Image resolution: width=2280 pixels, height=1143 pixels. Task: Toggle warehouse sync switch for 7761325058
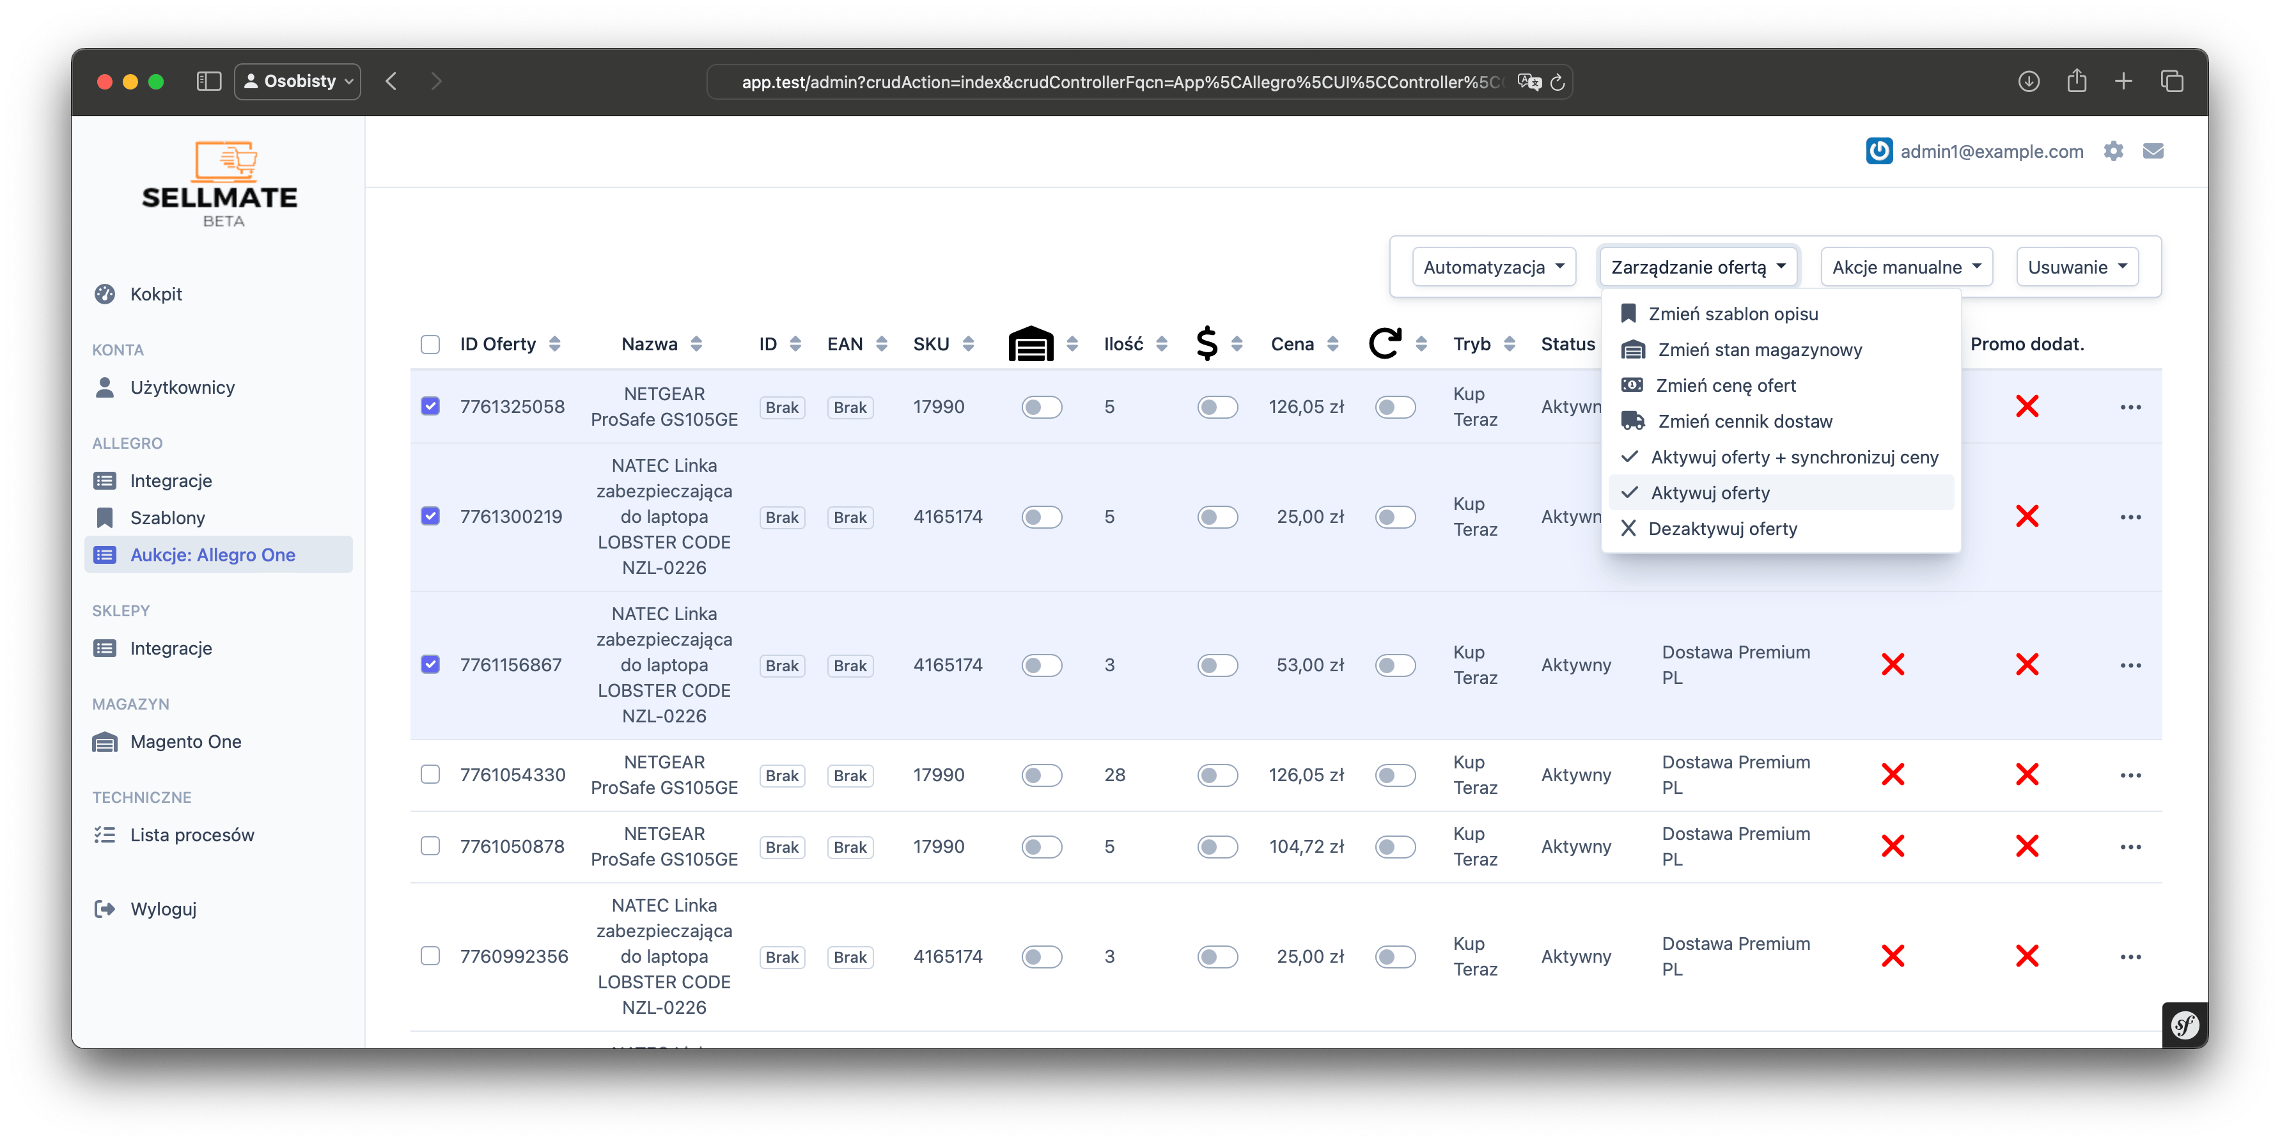1041,407
